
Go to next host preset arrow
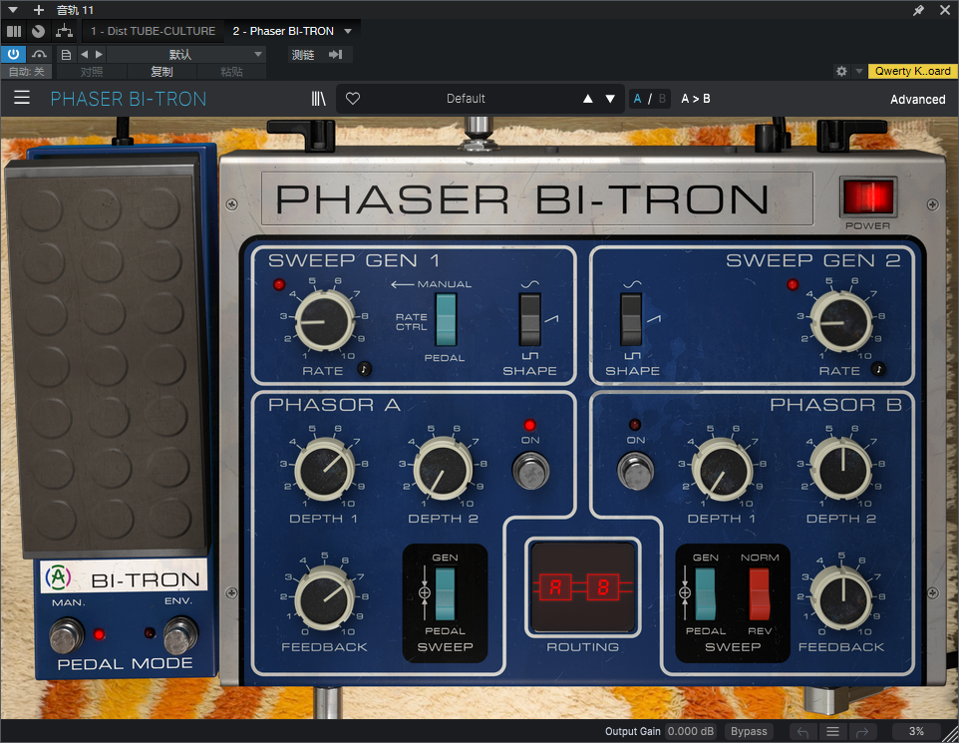[x=99, y=55]
